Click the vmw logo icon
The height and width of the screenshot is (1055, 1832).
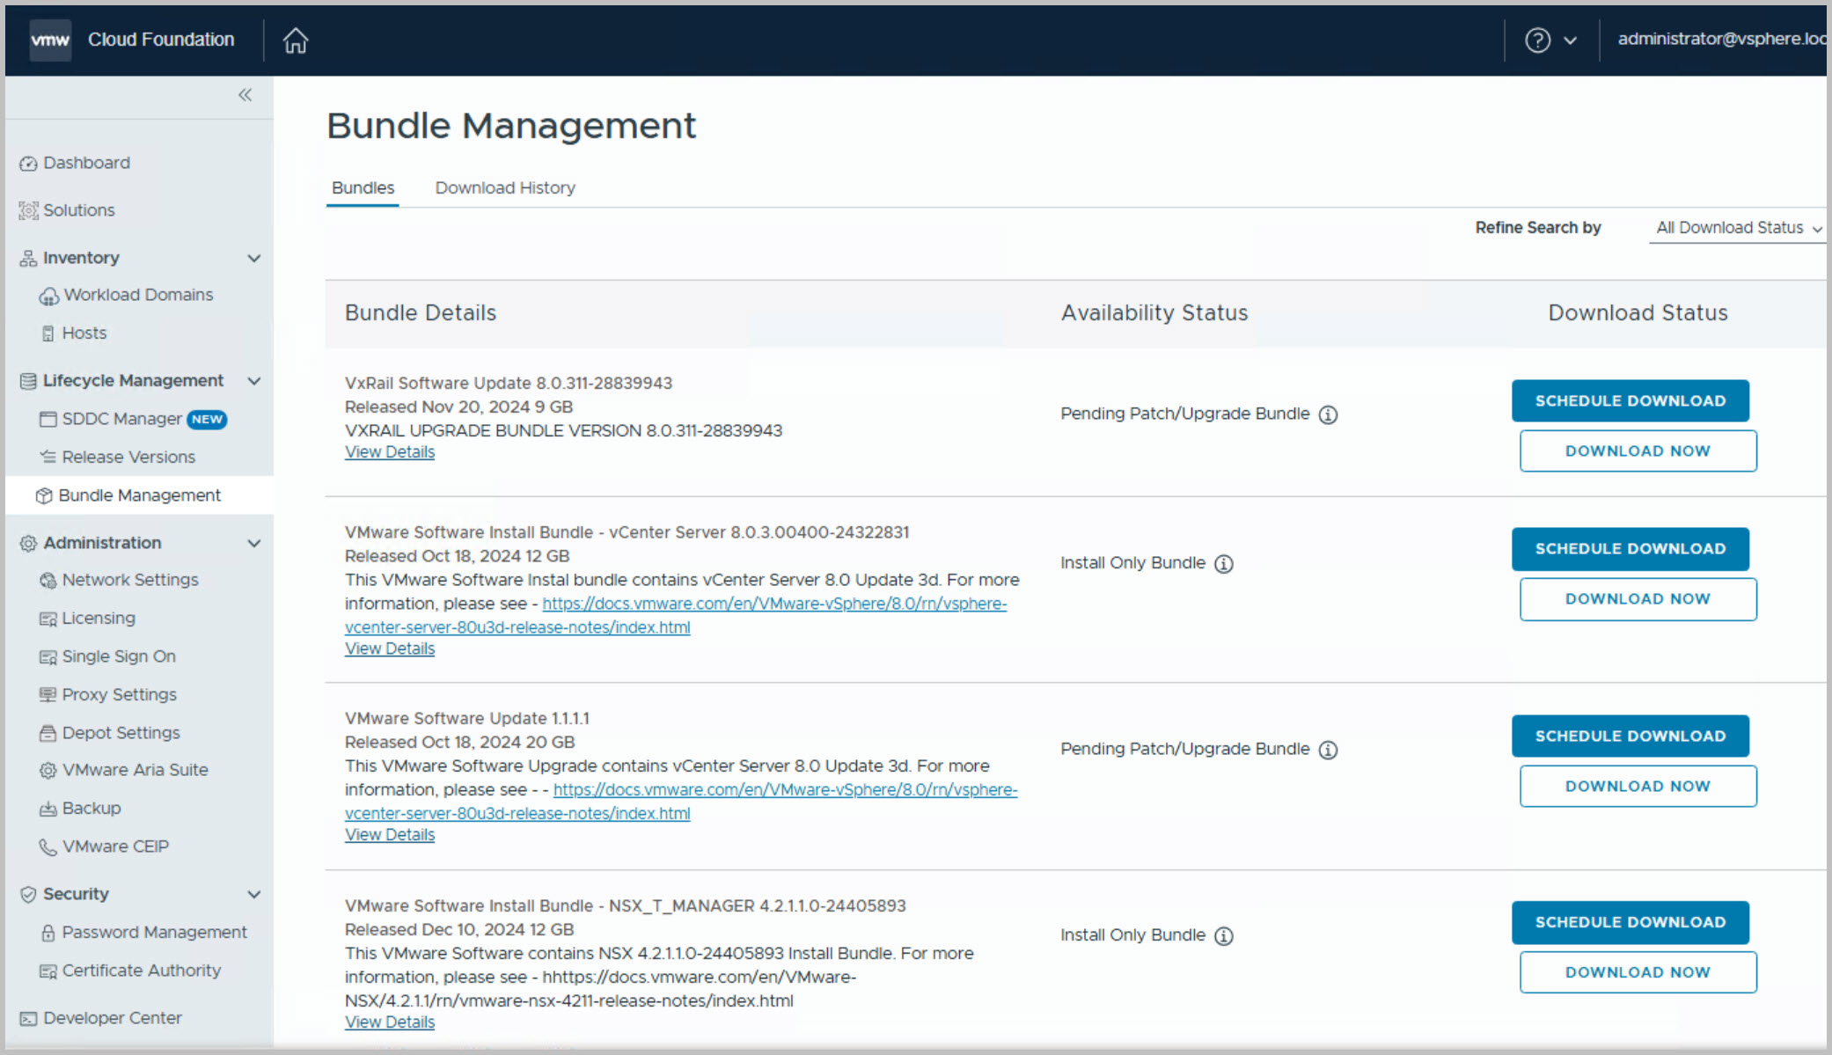click(50, 40)
